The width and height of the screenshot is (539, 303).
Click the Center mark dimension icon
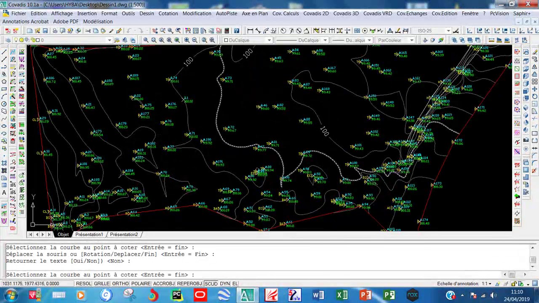pos(365,31)
